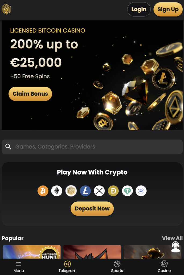Viewport: 184px width, 275px height.
Task: Choose the Tether crypto icon
Action: pos(127,191)
